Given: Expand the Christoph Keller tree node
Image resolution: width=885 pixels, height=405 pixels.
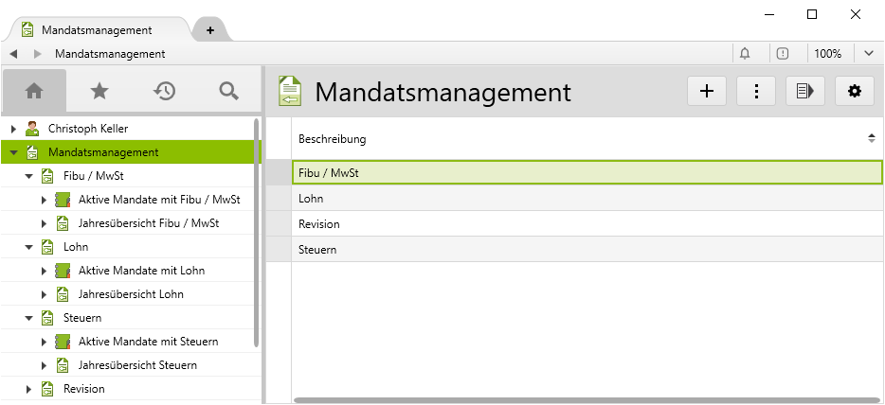Looking at the screenshot, I should (13, 129).
